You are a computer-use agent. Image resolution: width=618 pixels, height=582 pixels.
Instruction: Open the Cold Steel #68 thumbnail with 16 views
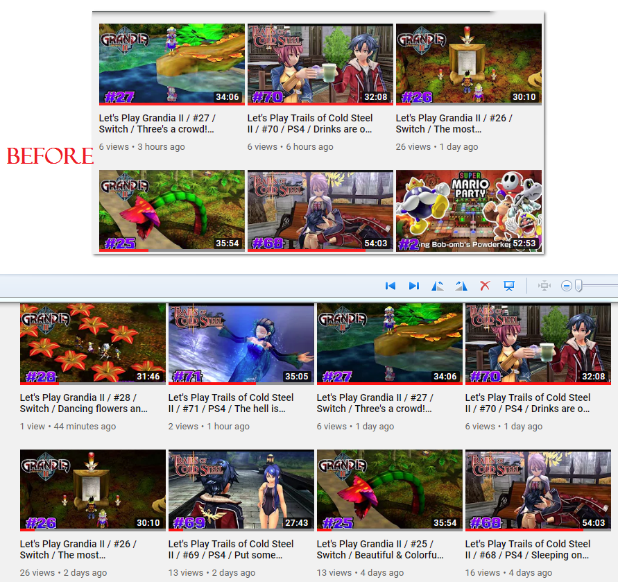click(x=538, y=490)
